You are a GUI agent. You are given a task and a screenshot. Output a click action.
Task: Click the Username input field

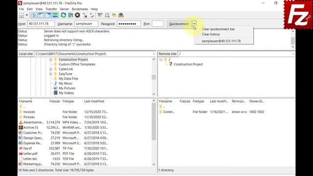86,24
